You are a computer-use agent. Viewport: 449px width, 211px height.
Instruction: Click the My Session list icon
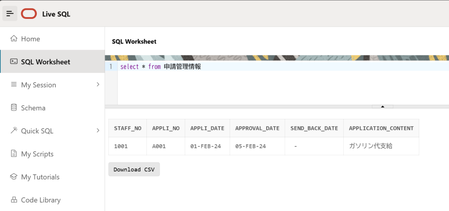point(14,85)
